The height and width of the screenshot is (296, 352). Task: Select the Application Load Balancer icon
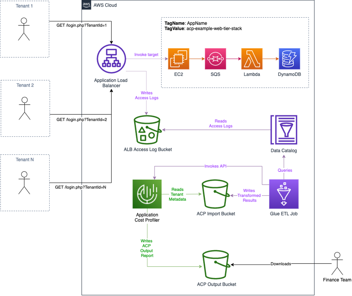(111, 59)
